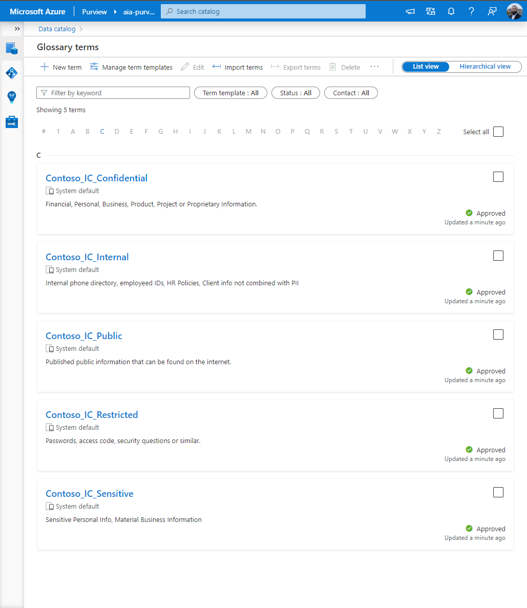Jump to letter Z in alphabet index
The height and width of the screenshot is (608, 527).
pyautogui.click(x=438, y=132)
